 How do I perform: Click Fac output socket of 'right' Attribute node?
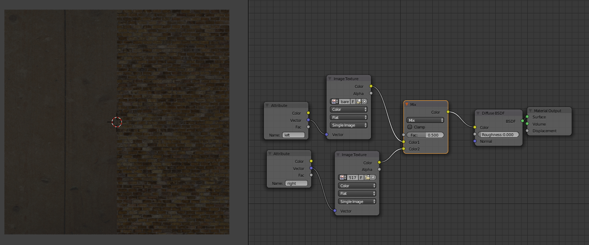click(x=311, y=175)
